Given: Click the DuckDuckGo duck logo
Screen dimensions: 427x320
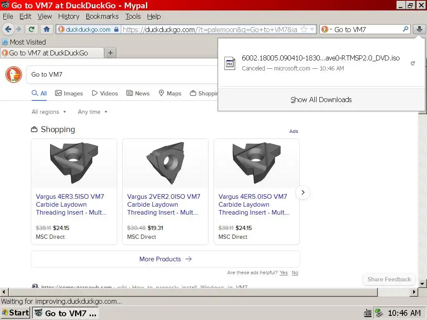Looking at the screenshot, I should [14, 74].
